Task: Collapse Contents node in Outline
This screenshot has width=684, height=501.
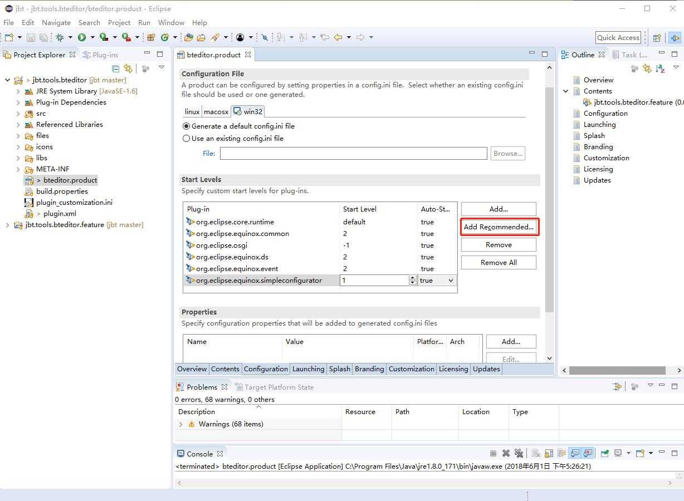Action: click(566, 91)
